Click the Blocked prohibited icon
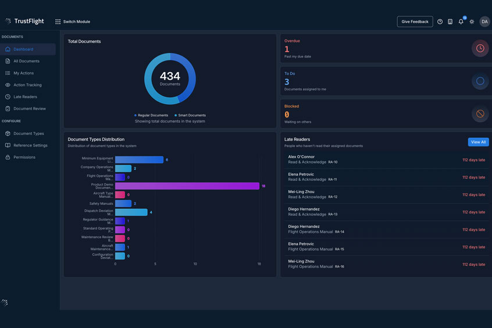 [x=480, y=114]
